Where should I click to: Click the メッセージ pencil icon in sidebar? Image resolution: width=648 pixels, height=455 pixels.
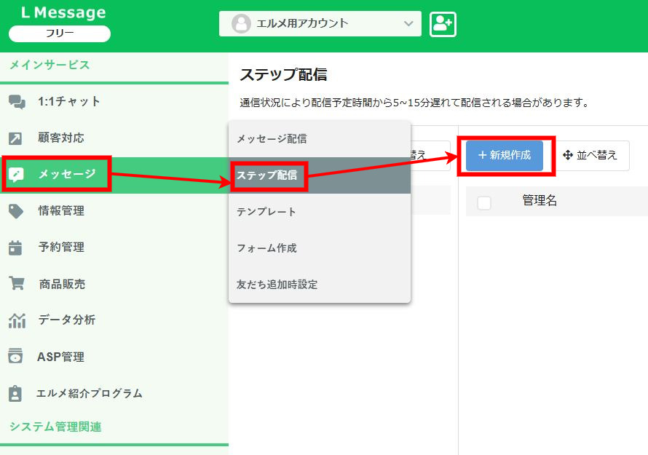17,175
